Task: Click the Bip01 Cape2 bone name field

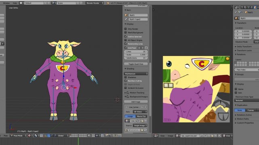Action: pos(138,19)
